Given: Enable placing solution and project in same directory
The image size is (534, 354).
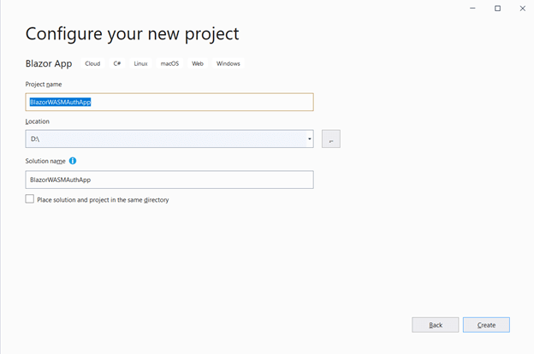Looking at the screenshot, I should [30, 199].
